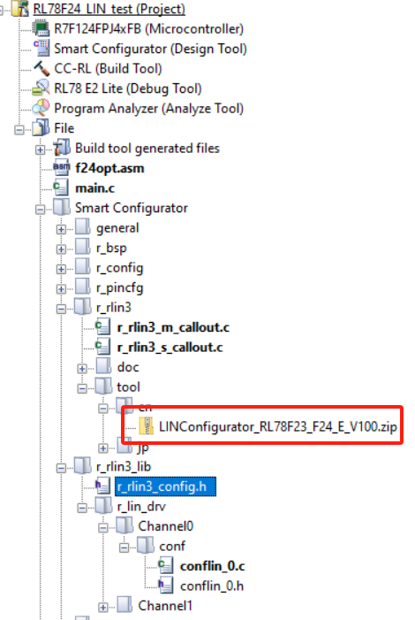Click the main.c source file icon
This screenshot has width=415, height=620.
[62, 188]
